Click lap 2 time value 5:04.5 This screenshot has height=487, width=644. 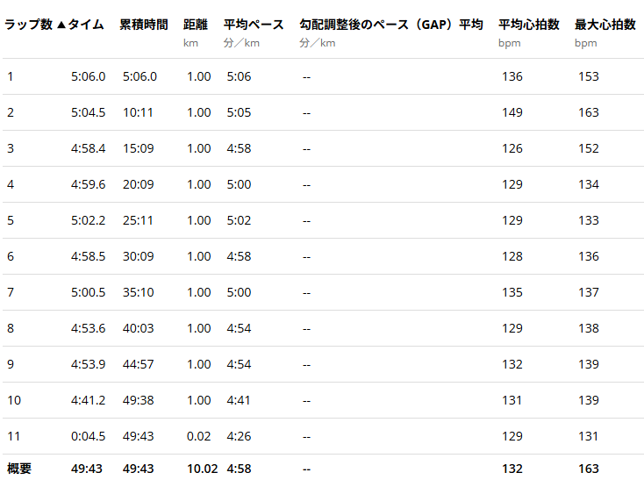[88, 112]
